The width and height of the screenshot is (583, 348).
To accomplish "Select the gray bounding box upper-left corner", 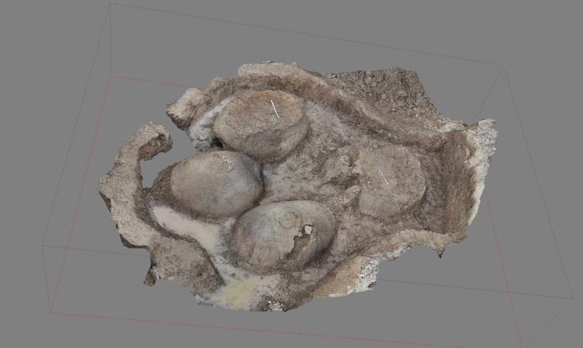I will click(x=110, y=3).
